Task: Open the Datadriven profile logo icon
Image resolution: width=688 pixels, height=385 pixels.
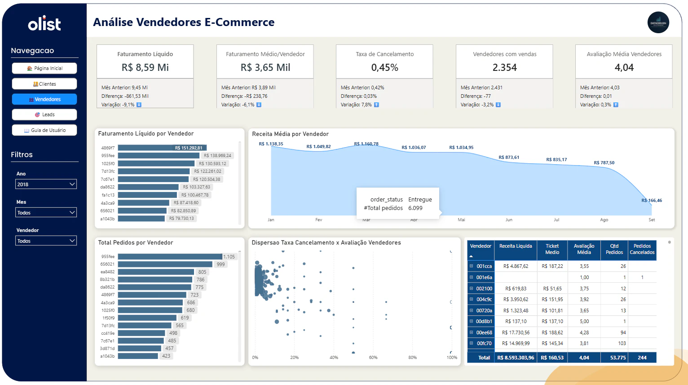Action: pos(658,22)
